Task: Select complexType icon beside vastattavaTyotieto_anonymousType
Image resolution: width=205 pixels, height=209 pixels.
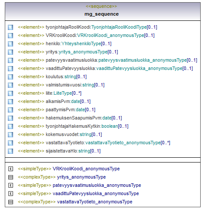Action: coord(10,202)
